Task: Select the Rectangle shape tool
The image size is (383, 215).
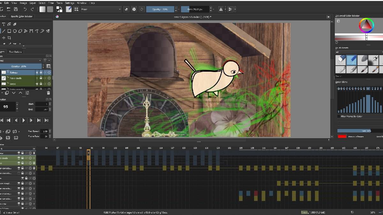Action: point(9,31)
